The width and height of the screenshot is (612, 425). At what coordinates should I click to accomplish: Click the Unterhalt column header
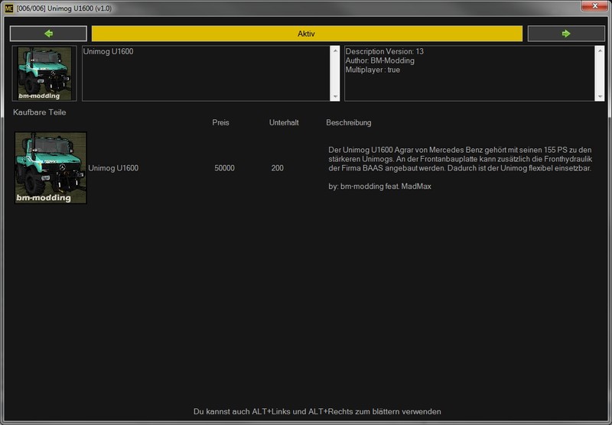tap(283, 123)
